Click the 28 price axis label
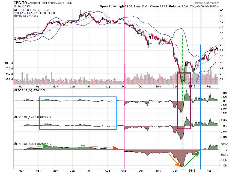232x173 pixels. click(222, 62)
